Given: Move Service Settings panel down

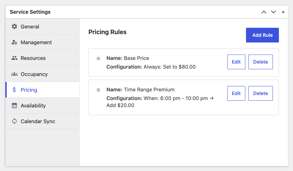Looking at the screenshot, I should pyautogui.click(x=274, y=12).
